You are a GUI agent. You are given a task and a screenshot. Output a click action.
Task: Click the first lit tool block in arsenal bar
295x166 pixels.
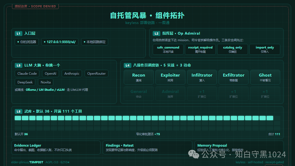18,118
